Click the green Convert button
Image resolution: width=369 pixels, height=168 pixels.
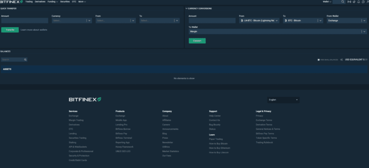[x=197, y=41]
